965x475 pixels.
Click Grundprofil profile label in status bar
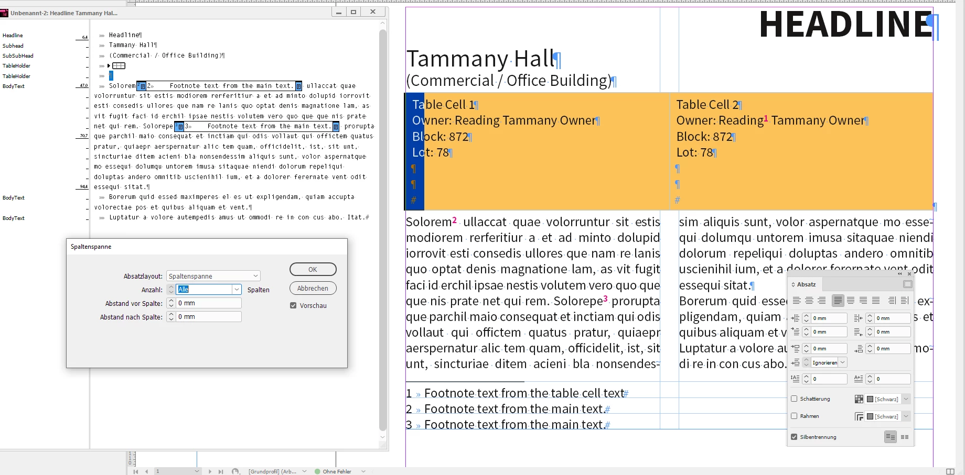point(272,471)
